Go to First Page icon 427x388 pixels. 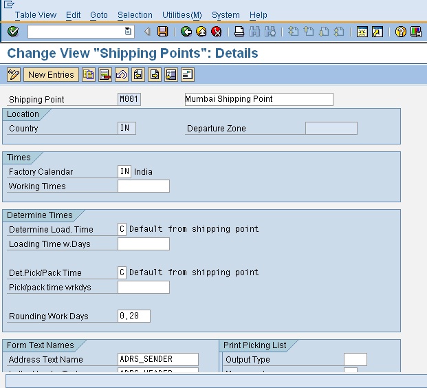click(293, 32)
